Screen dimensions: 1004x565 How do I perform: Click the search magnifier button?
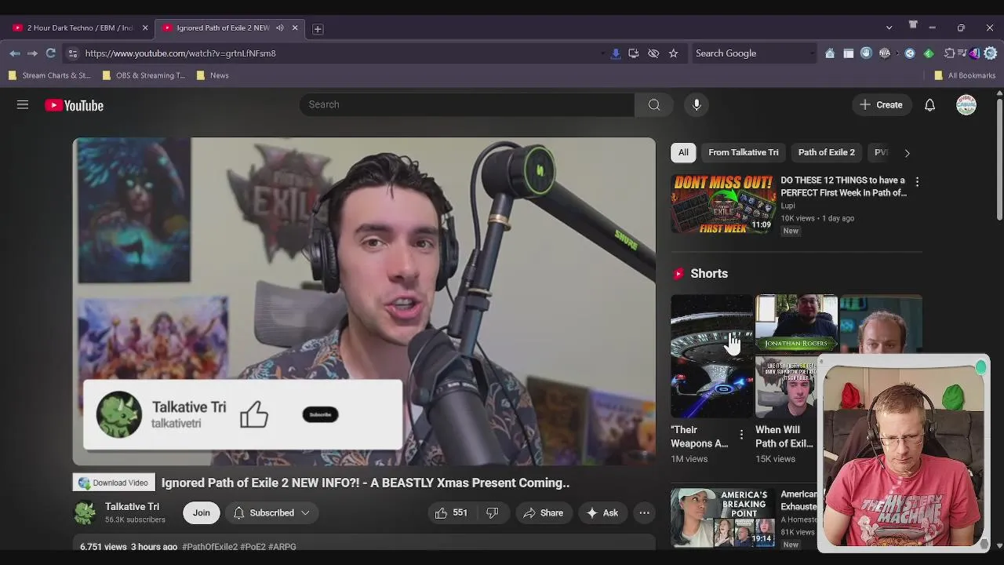pyautogui.click(x=654, y=104)
